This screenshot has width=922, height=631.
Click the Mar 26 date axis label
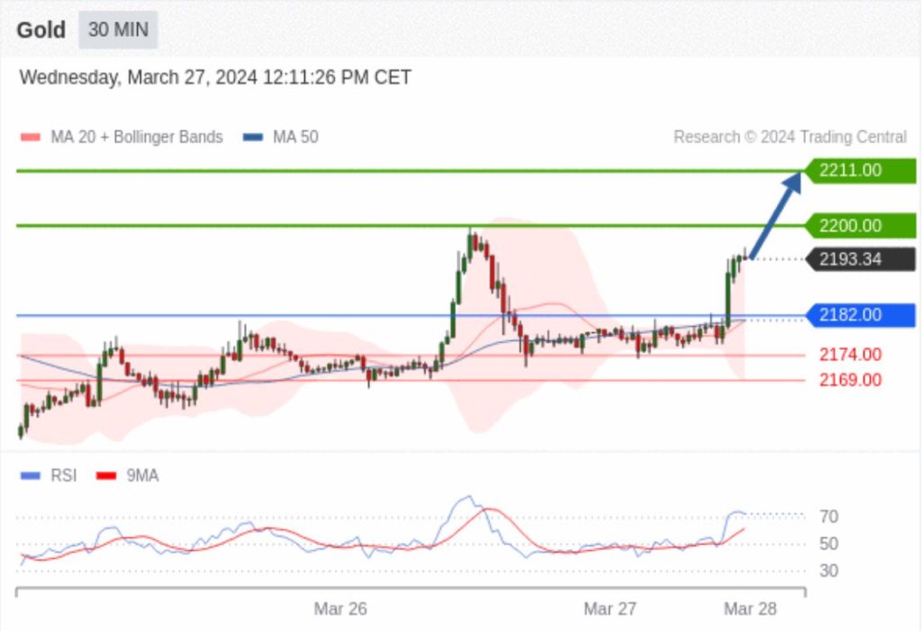click(340, 608)
